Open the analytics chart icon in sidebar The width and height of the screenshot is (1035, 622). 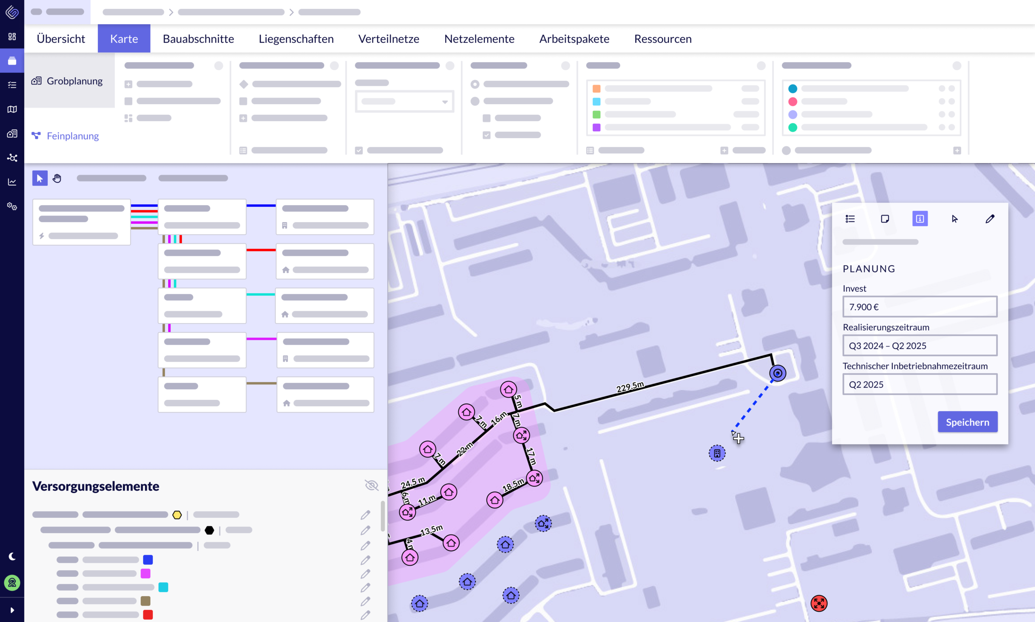(12, 182)
